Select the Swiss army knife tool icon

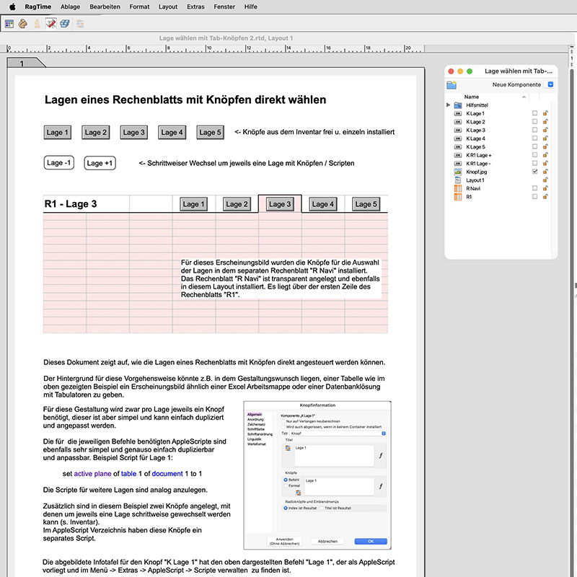(x=50, y=24)
